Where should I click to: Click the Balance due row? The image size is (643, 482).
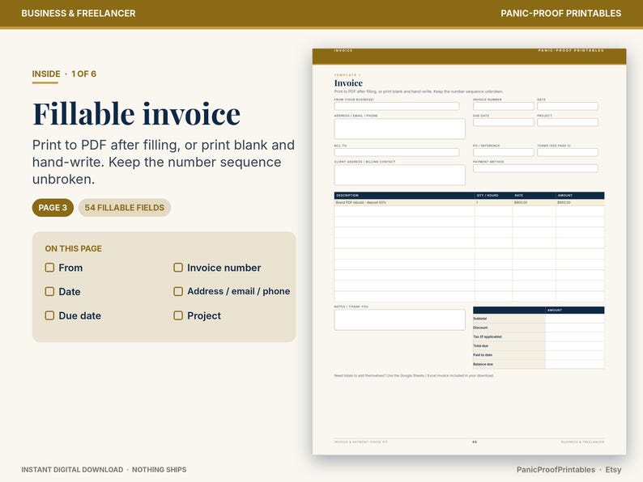pos(539,364)
